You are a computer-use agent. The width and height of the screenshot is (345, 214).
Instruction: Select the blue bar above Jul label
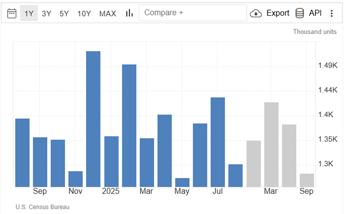pyautogui.click(x=218, y=142)
